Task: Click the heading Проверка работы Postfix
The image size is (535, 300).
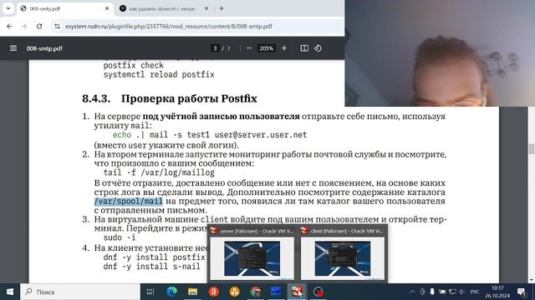Action: [189, 98]
